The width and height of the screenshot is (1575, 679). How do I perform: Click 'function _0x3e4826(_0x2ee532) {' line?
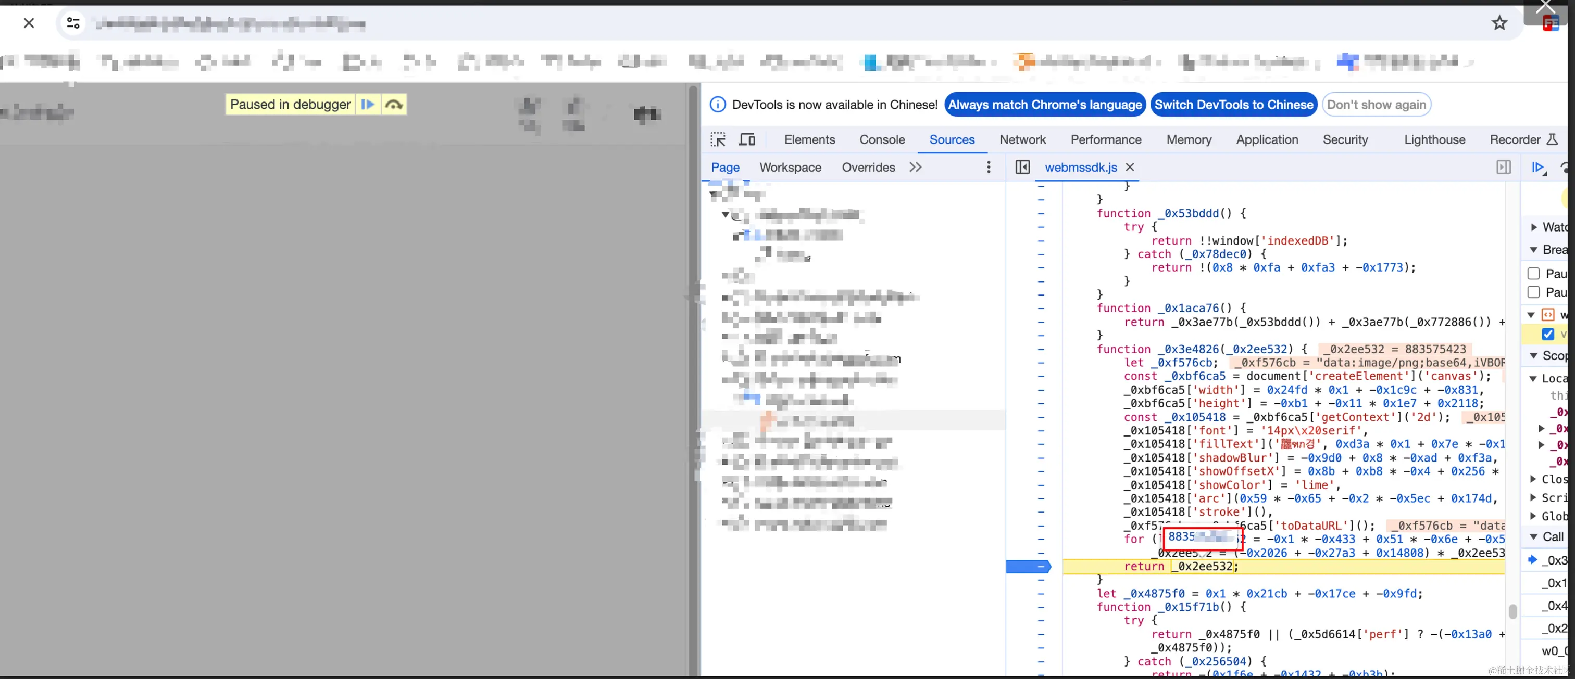pos(1202,349)
